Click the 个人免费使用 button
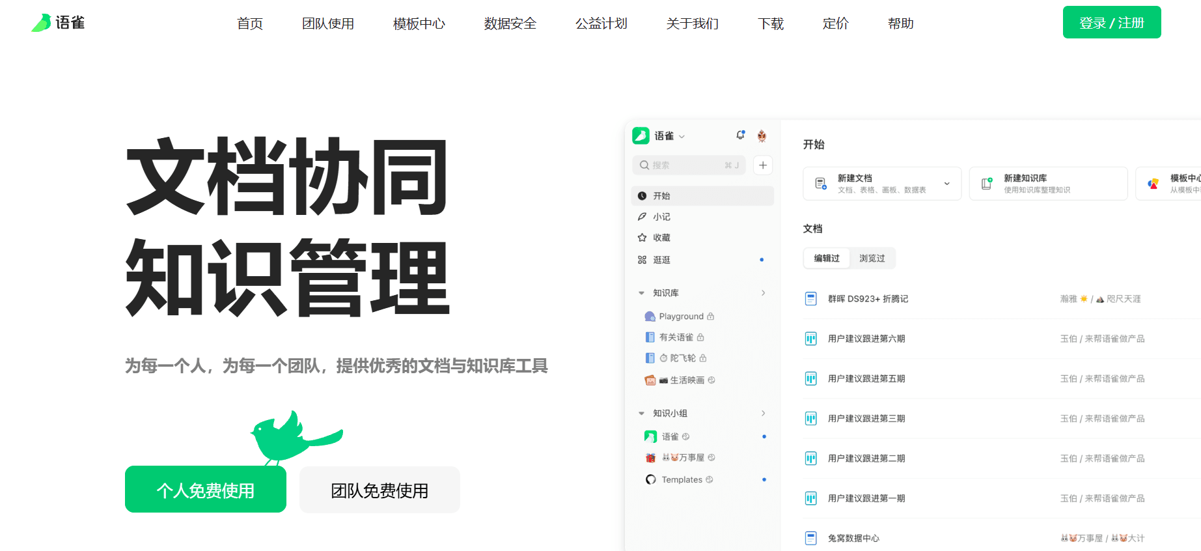The width and height of the screenshot is (1201, 551). (x=206, y=490)
